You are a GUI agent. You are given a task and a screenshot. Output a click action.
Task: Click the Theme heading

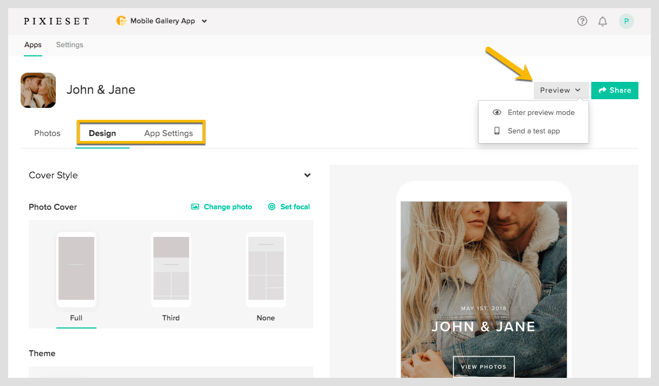click(x=42, y=353)
